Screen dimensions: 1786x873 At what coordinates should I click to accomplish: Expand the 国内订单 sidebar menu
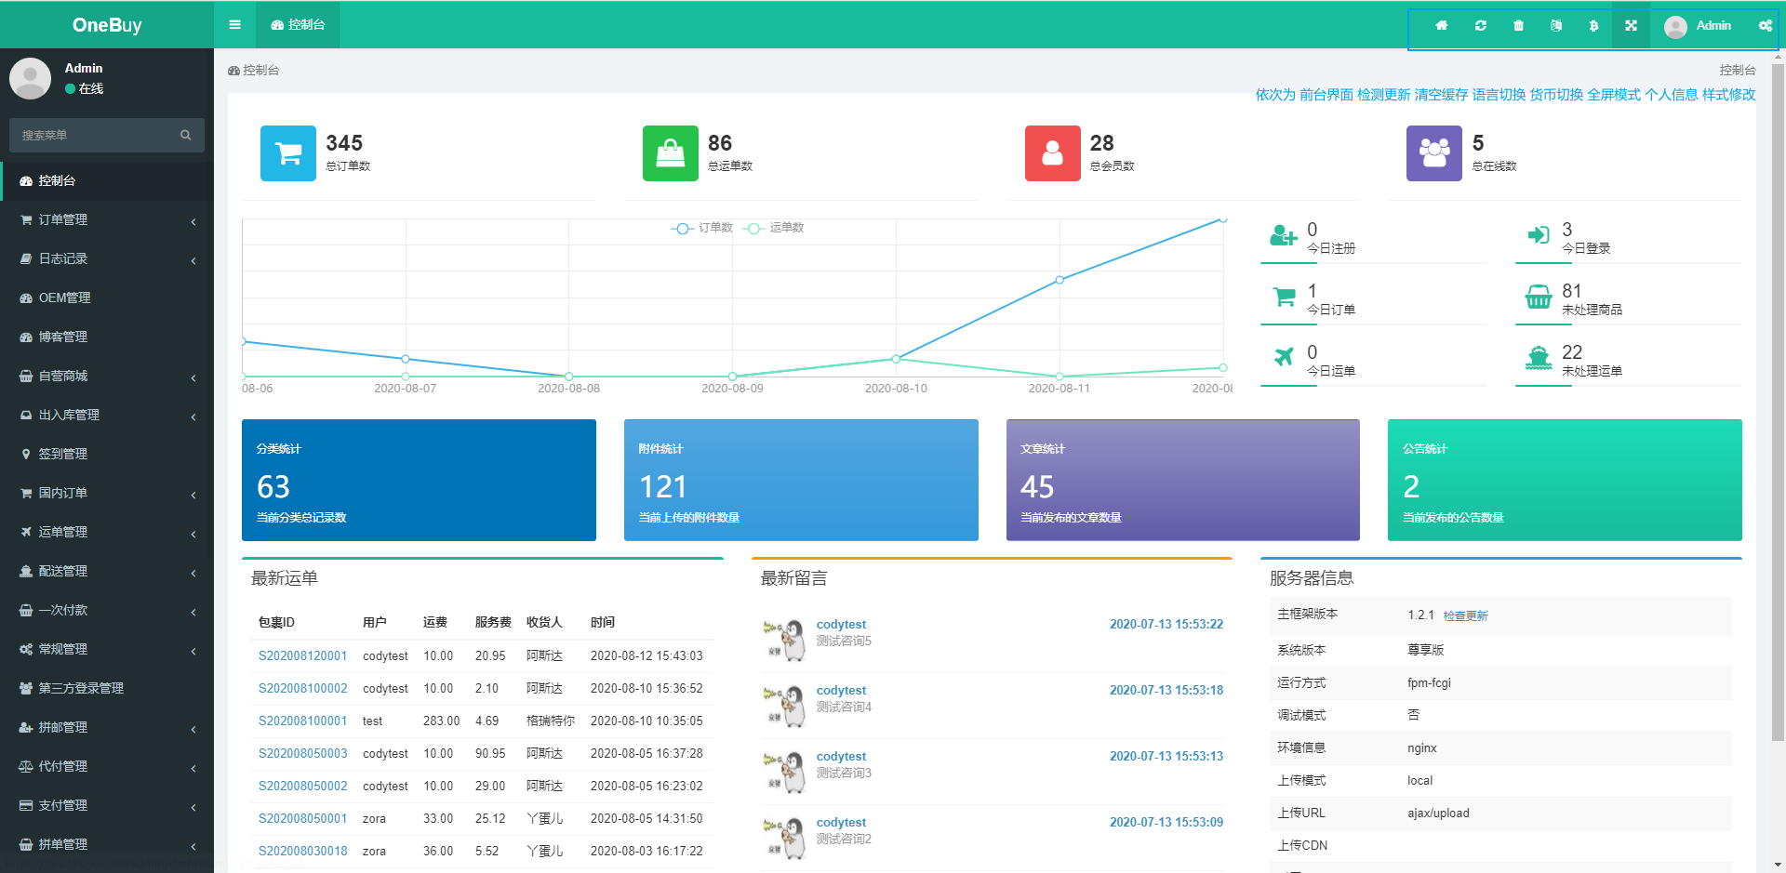tap(107, 494)
